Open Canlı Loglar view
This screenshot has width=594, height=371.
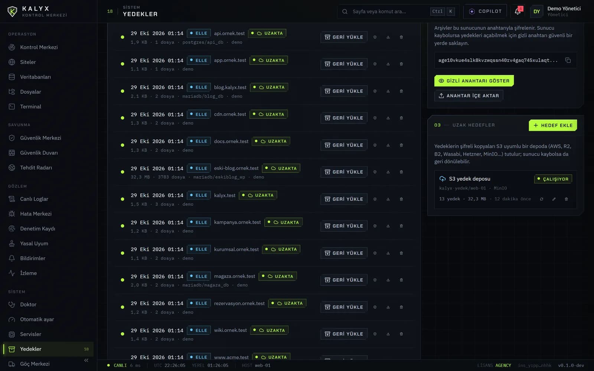point(48,199)
